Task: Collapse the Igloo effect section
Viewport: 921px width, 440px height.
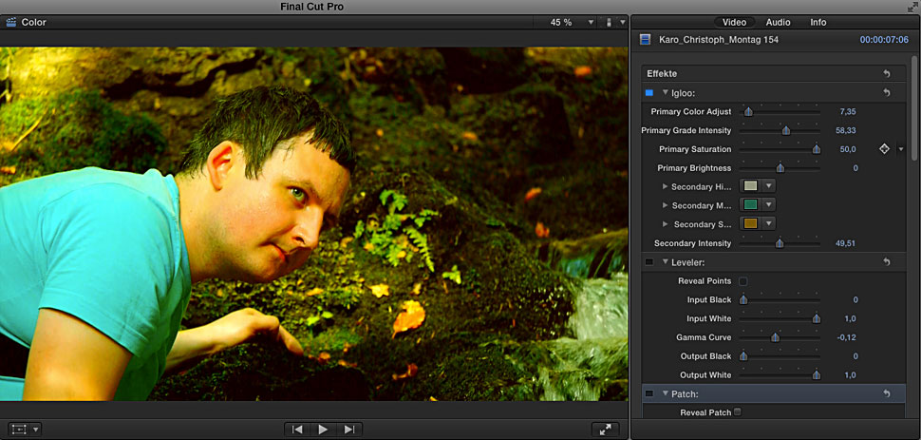Action: (x=666, y=92)
